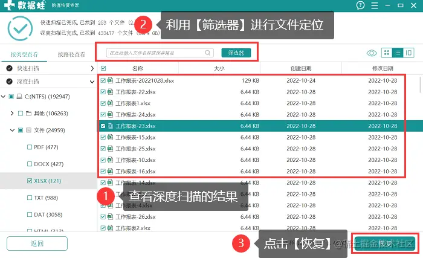Click the 2022-10-24 creation date
The height and width of the screenshot is (258, 423).
301,80
